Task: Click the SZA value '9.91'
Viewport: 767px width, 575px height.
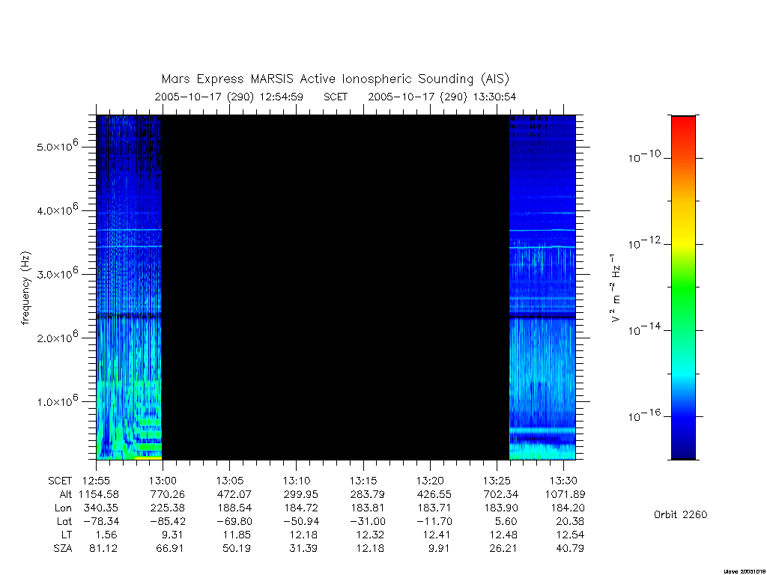Action: pyautogui.click(x=439, y=549)
